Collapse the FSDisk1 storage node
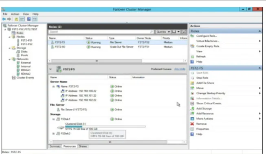The image size is (266, 154). click(x=53, y=119)
